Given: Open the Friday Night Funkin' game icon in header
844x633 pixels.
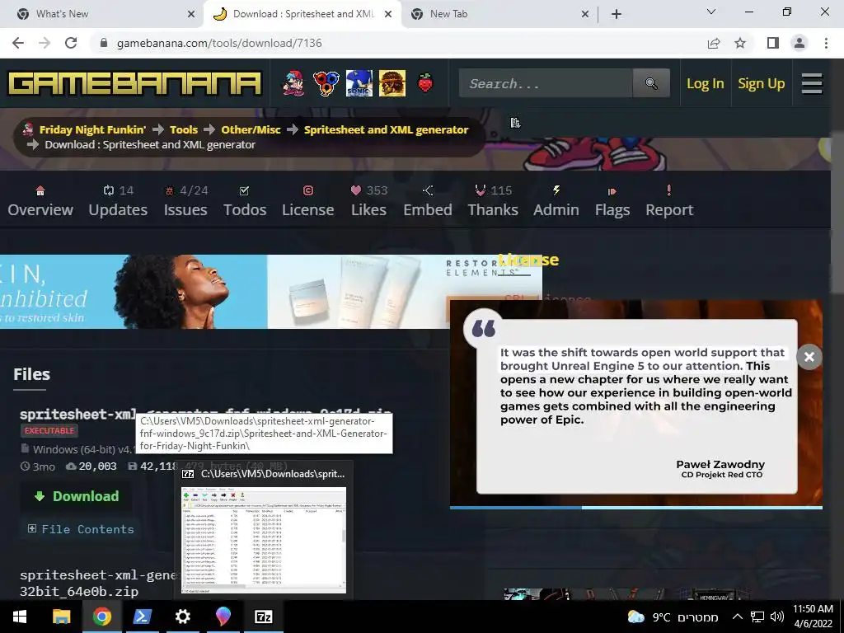Looking at the screenshot, I should [294, 83].
